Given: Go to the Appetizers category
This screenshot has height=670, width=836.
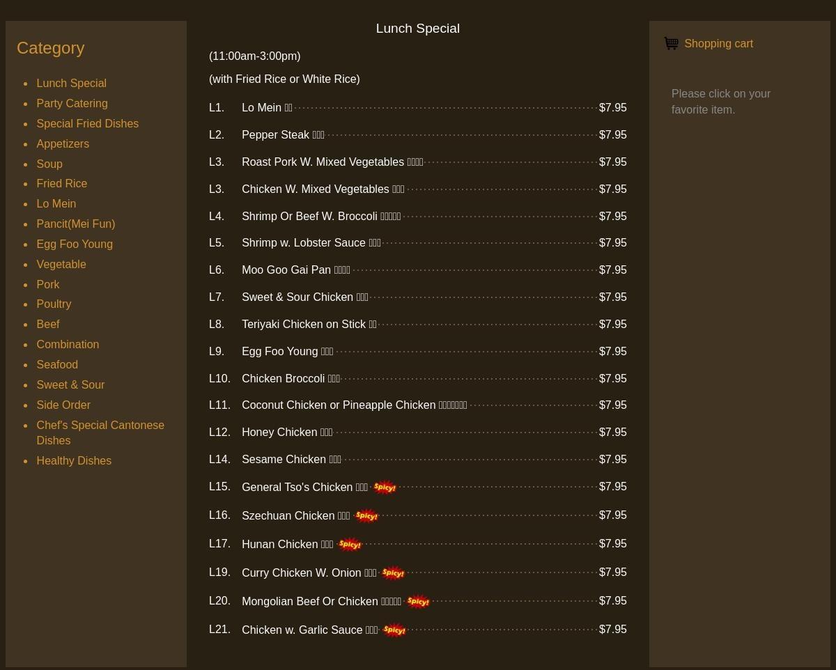Looking at the screenshot, I should [x=63, y=144].
